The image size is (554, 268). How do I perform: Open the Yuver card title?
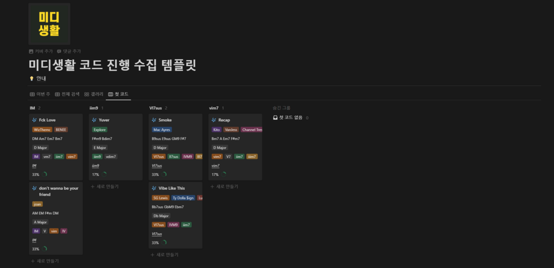(104, 120)
